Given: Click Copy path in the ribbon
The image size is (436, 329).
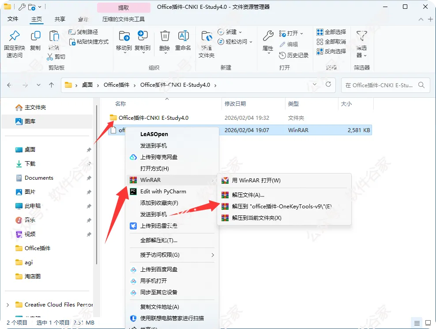Looking at the screenshot, I should [x=83, y=32].
